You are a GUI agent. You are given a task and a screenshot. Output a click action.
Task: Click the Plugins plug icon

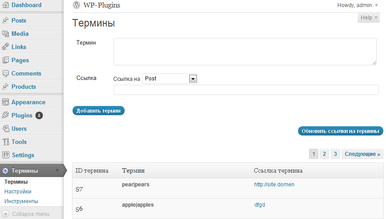click(5, 115)
